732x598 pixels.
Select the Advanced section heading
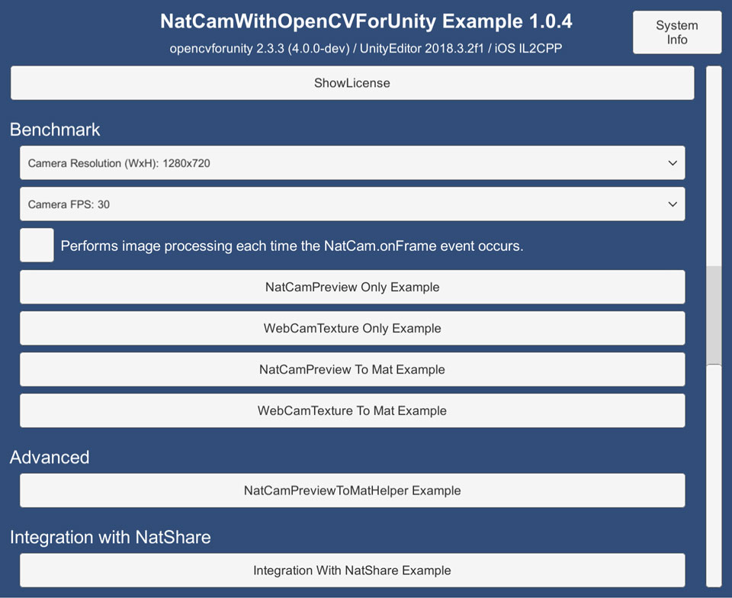click(50, 457)
